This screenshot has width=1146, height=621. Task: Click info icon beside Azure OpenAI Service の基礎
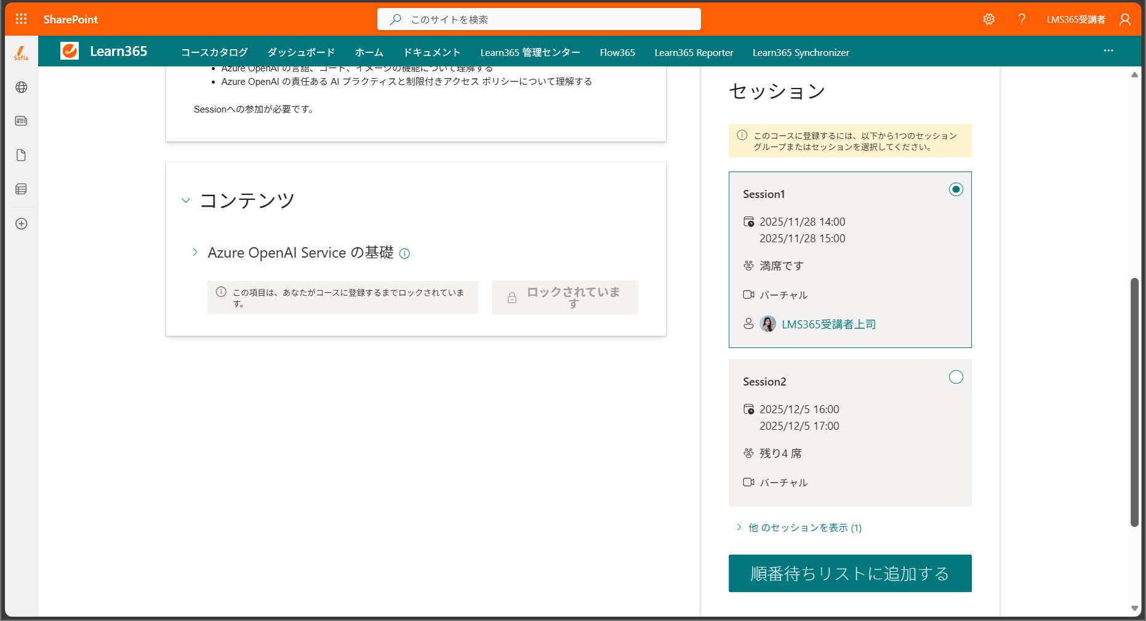404,253
